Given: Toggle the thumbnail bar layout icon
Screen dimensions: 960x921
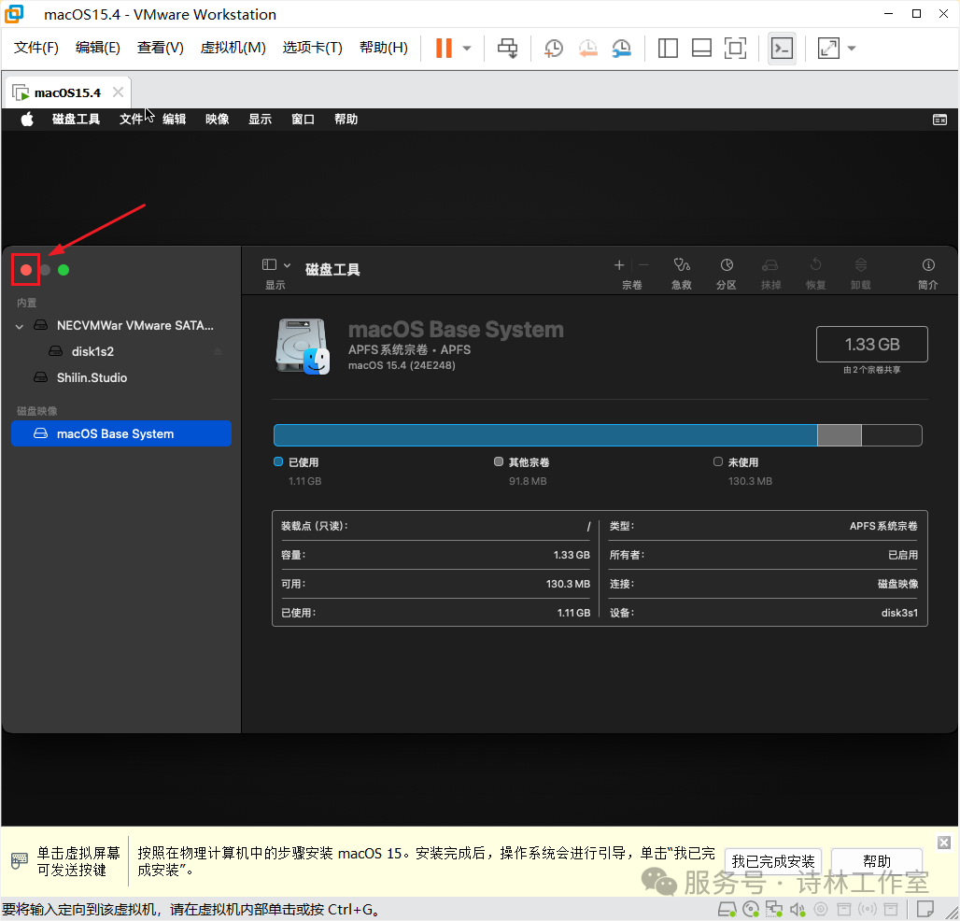Looking at the screenshot, I should pos(701,48).
